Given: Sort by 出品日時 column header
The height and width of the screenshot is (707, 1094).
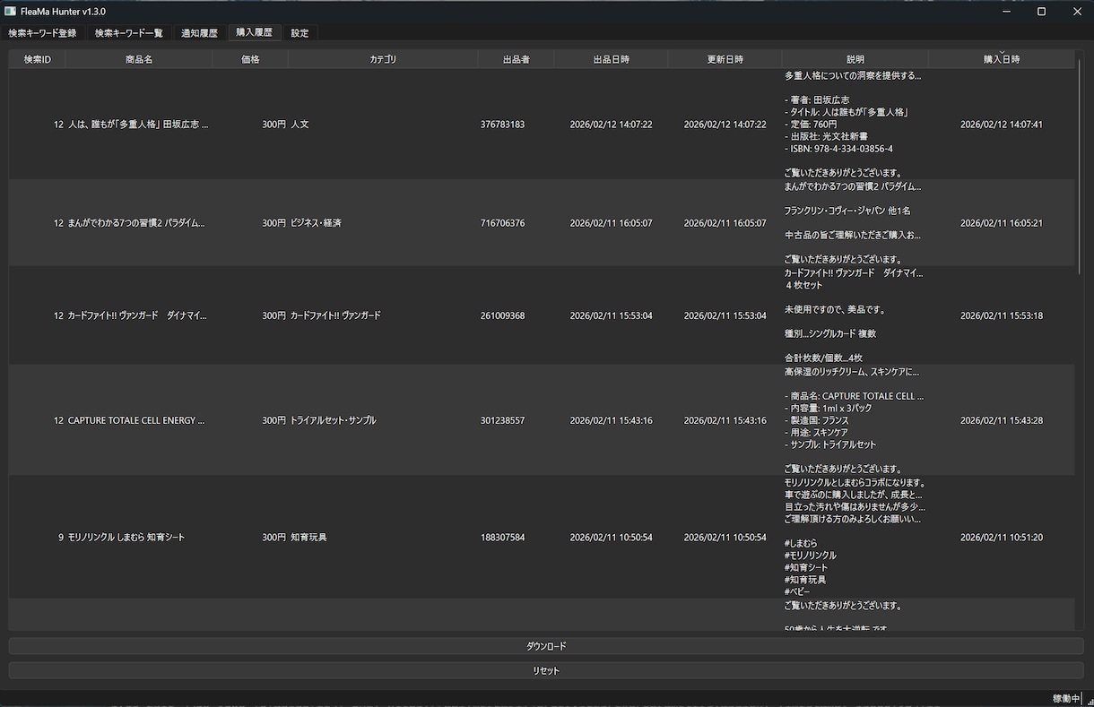Looking at the screenshot, I should tap(611, 59).
